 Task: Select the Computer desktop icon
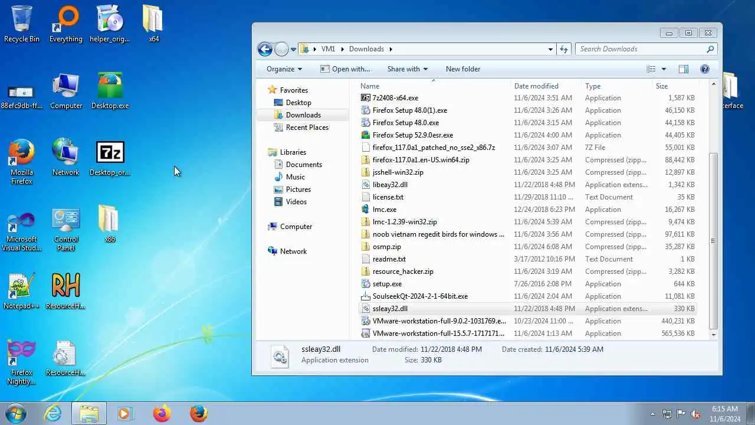[66, 91]
